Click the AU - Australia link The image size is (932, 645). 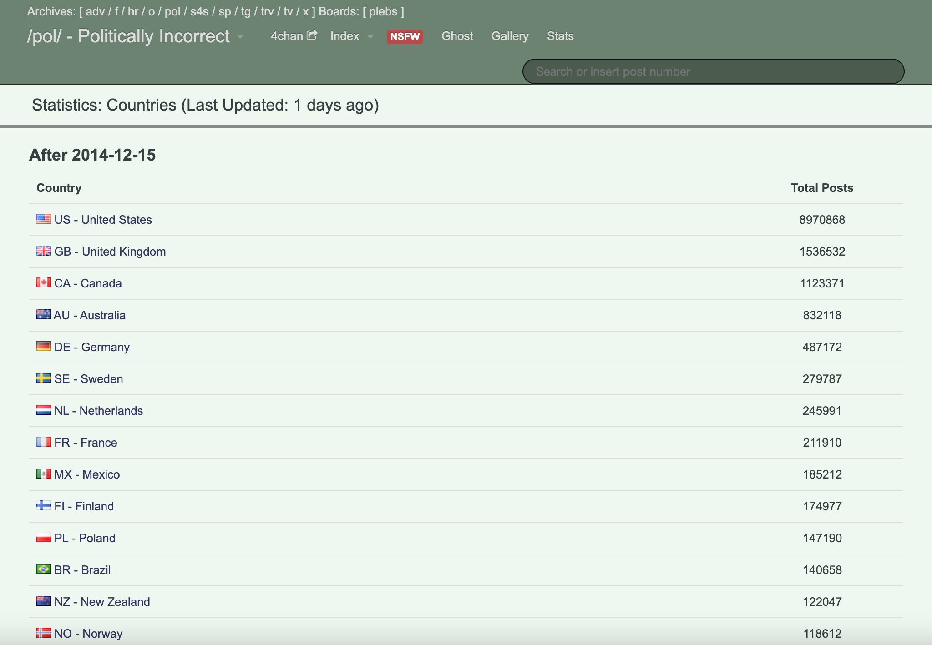pos(89,315)
